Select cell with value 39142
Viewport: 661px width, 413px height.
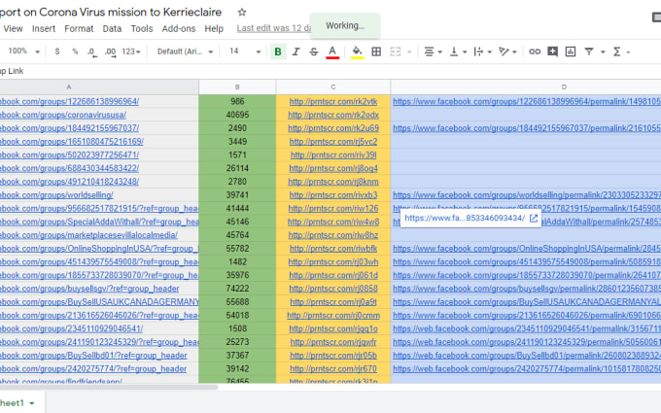(x=237, y=368)
